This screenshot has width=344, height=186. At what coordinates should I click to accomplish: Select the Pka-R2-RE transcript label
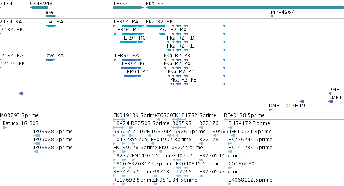pyautogui.click(x=180, y=46)
